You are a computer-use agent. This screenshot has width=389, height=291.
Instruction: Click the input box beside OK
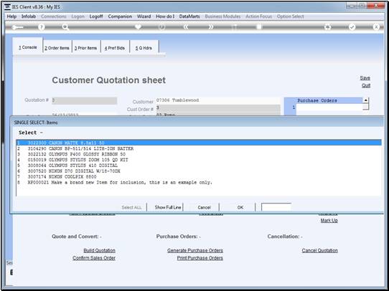tap(276, 207)
